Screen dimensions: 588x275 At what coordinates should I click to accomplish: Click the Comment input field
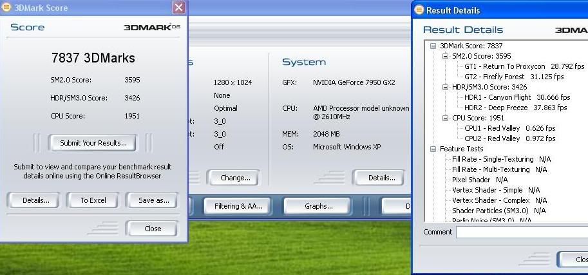522,232
